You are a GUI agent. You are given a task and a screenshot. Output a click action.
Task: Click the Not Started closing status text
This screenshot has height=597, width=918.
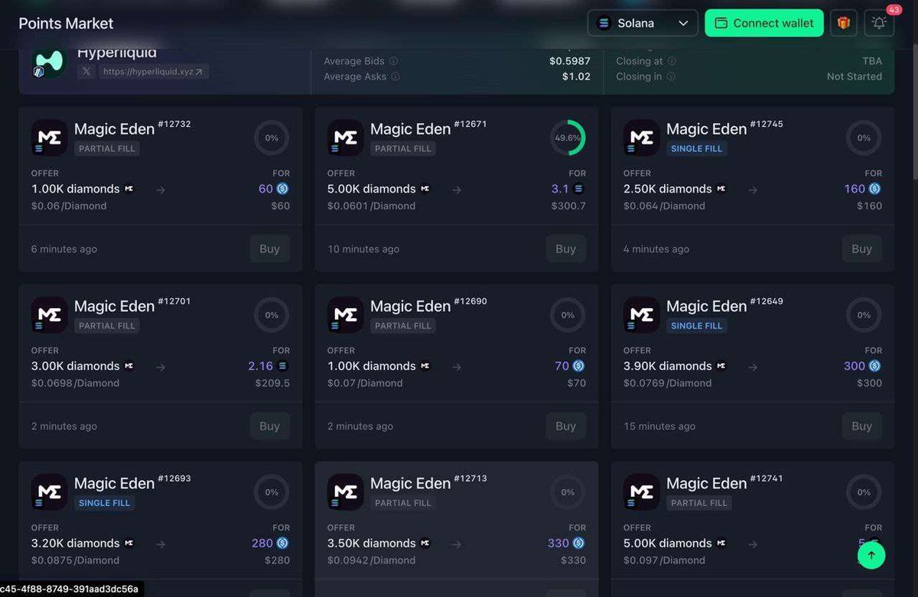pos(855,76)
